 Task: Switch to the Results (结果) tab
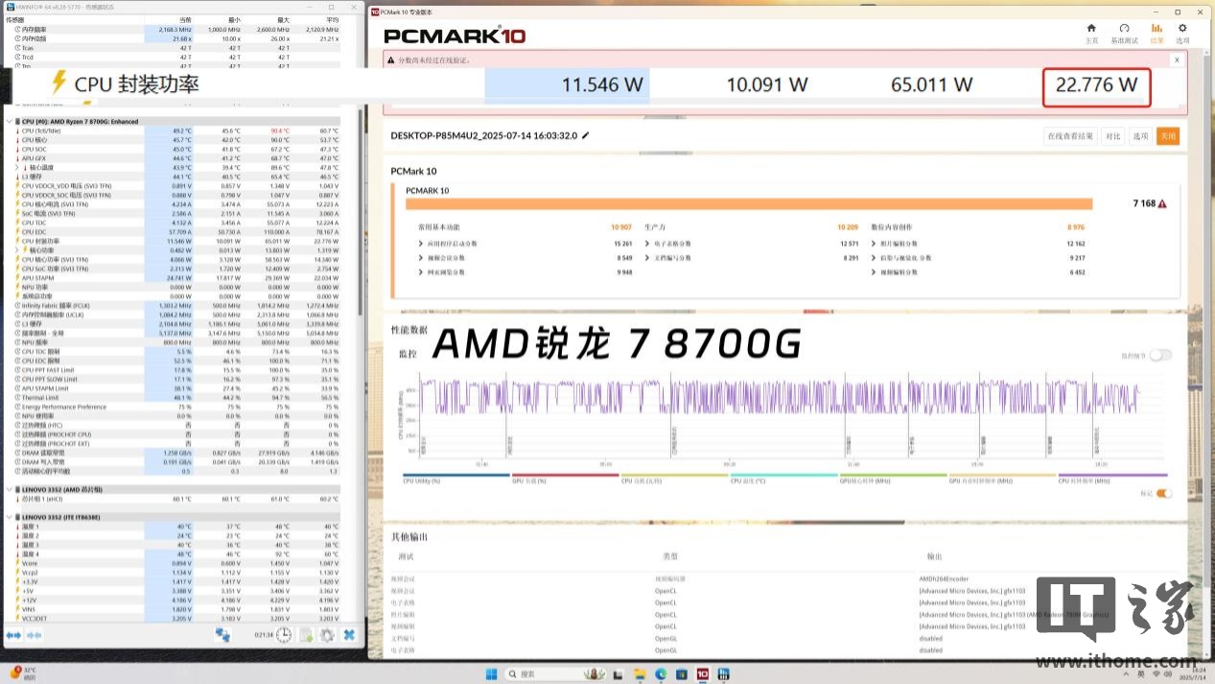click(x=1156, y=33)
